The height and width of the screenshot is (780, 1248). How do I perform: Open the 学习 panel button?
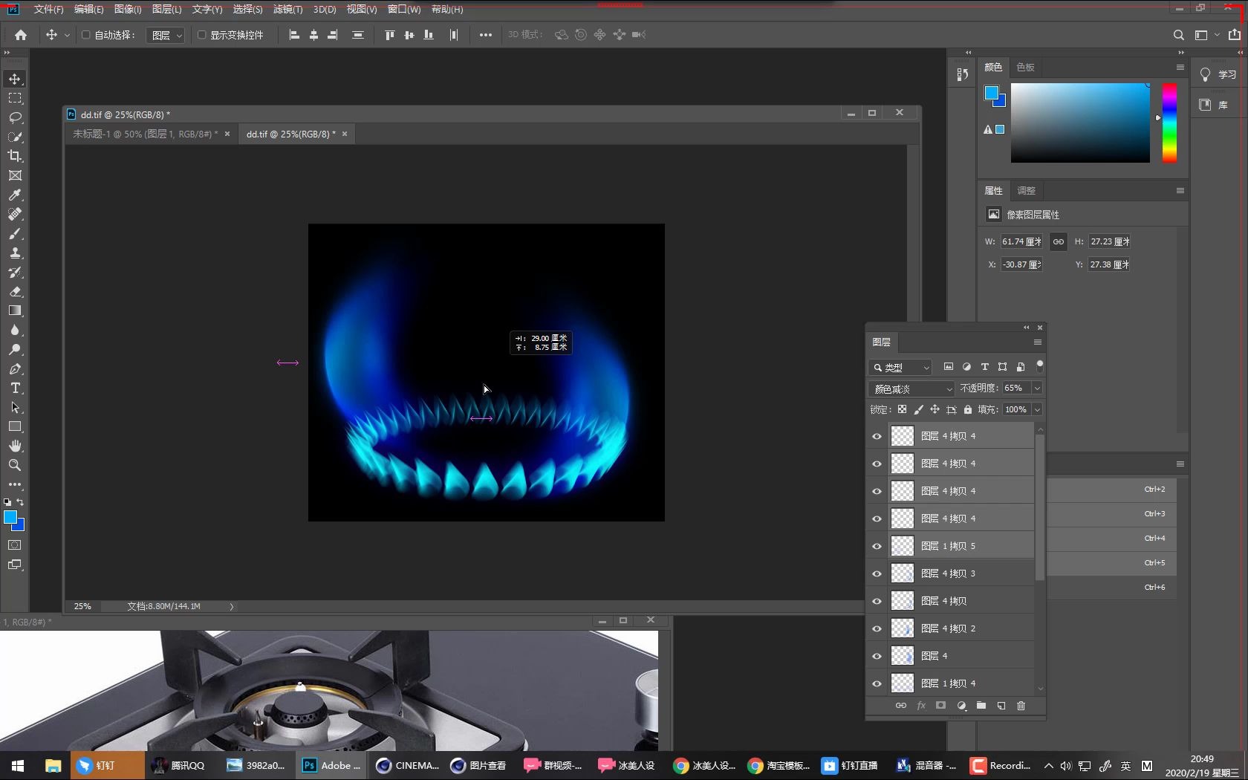click(1218, 74)
